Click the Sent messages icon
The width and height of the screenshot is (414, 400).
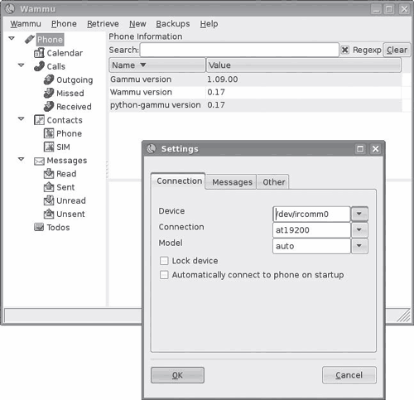tap(49, 187)
